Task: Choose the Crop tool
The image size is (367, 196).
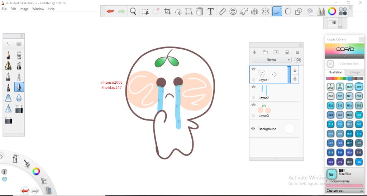Action: tap(167, 11)
